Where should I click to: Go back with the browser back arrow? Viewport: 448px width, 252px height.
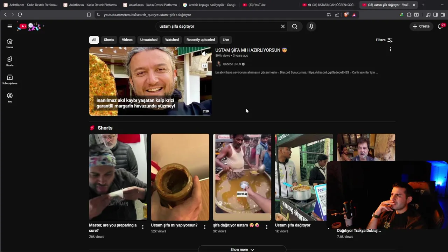(5, 15)
